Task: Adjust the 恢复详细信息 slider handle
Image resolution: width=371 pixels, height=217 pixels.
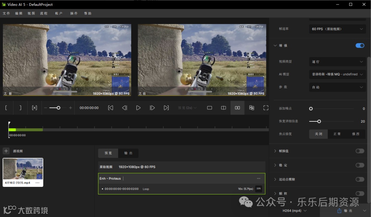Action: [319, 121]
